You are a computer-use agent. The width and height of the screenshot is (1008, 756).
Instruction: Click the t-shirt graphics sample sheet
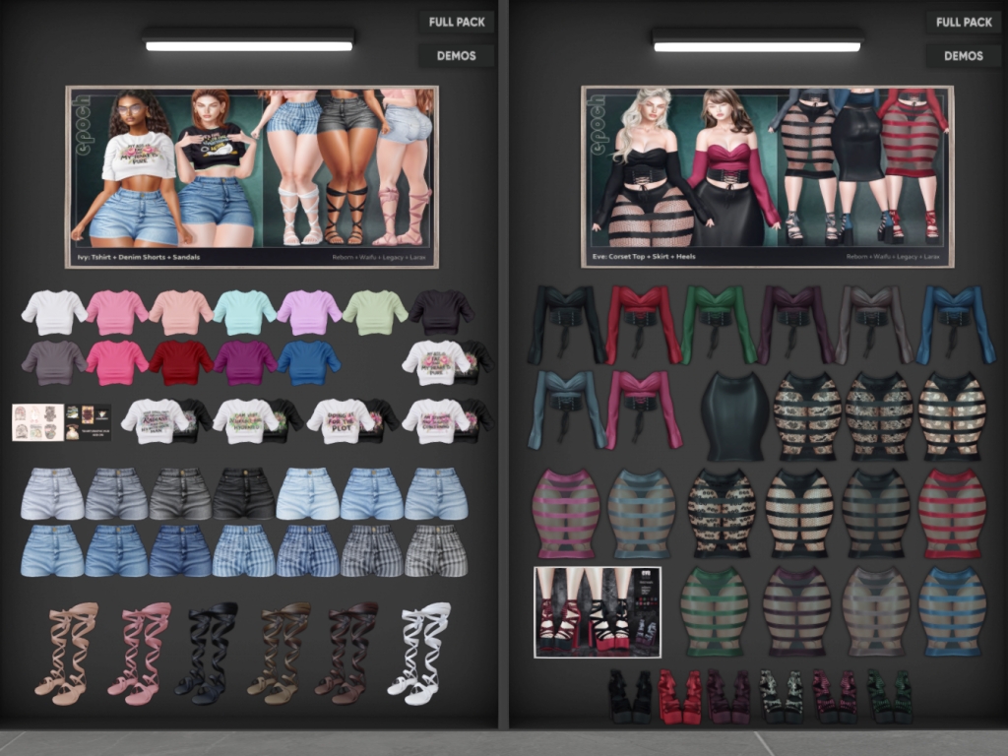[x=37, y=422]
